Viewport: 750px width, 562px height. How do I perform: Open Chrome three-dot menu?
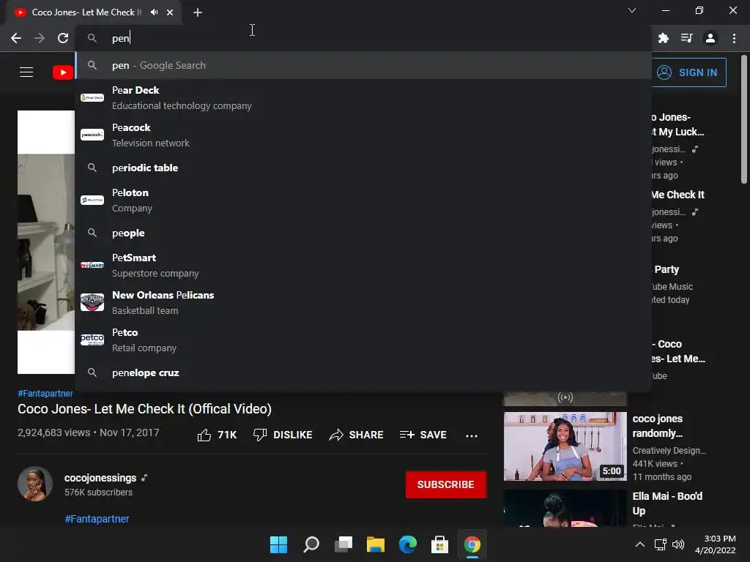[734, 38]
